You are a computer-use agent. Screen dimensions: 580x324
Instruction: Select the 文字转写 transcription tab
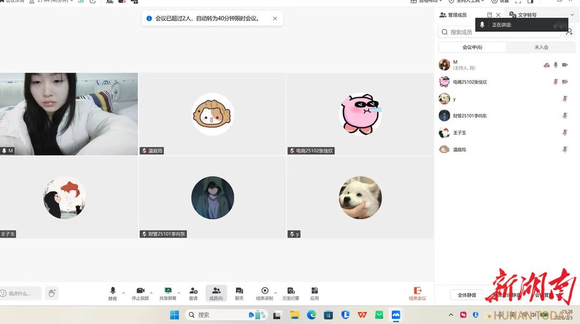(526, 15)
